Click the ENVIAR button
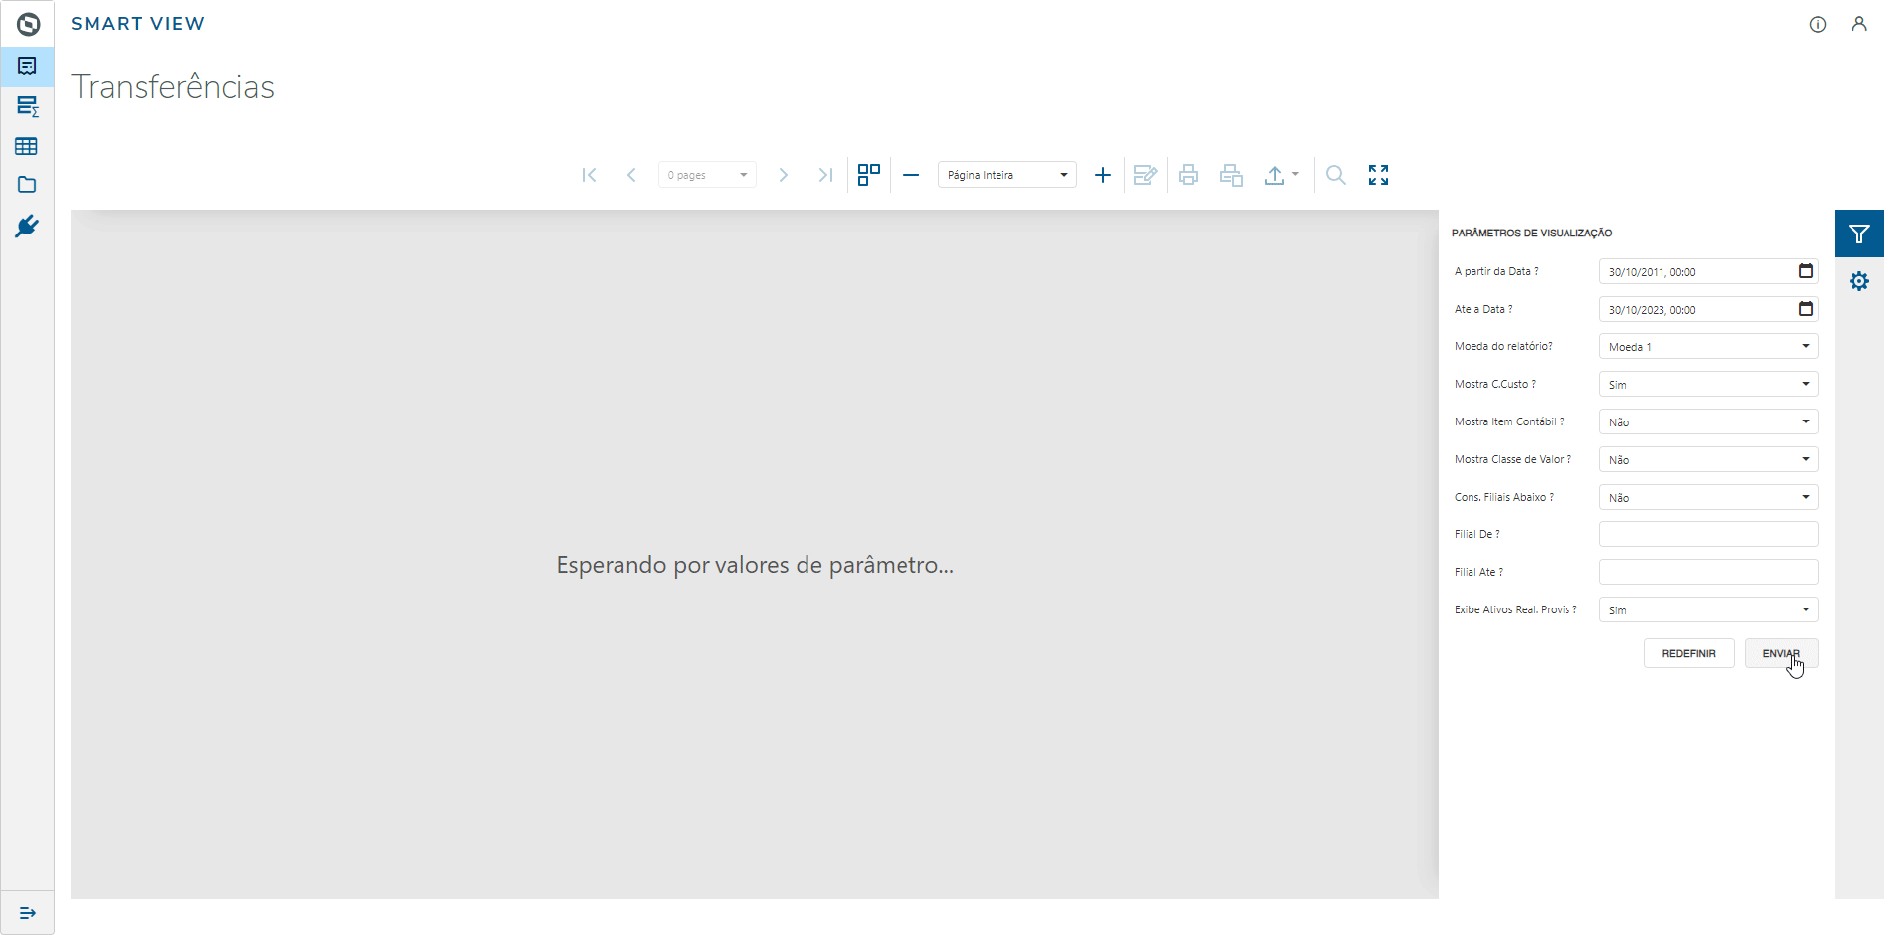Viewport: 1900px width, 935px height. click(1781, 653)
